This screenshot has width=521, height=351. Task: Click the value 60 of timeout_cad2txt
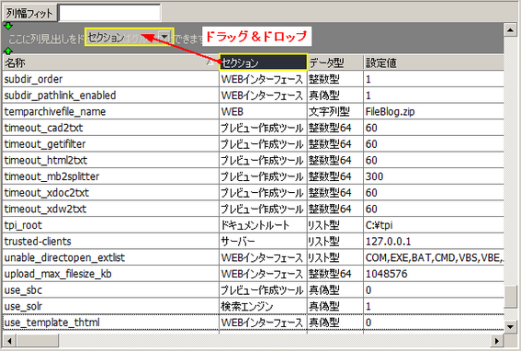point(434,128)
